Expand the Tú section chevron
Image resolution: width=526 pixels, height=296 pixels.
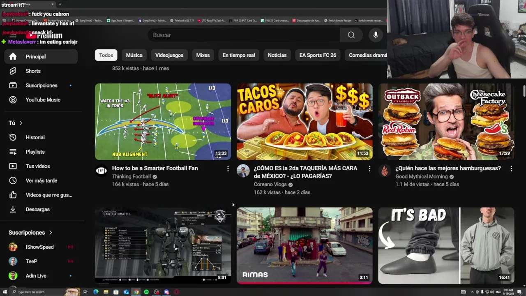pos(21,123)
